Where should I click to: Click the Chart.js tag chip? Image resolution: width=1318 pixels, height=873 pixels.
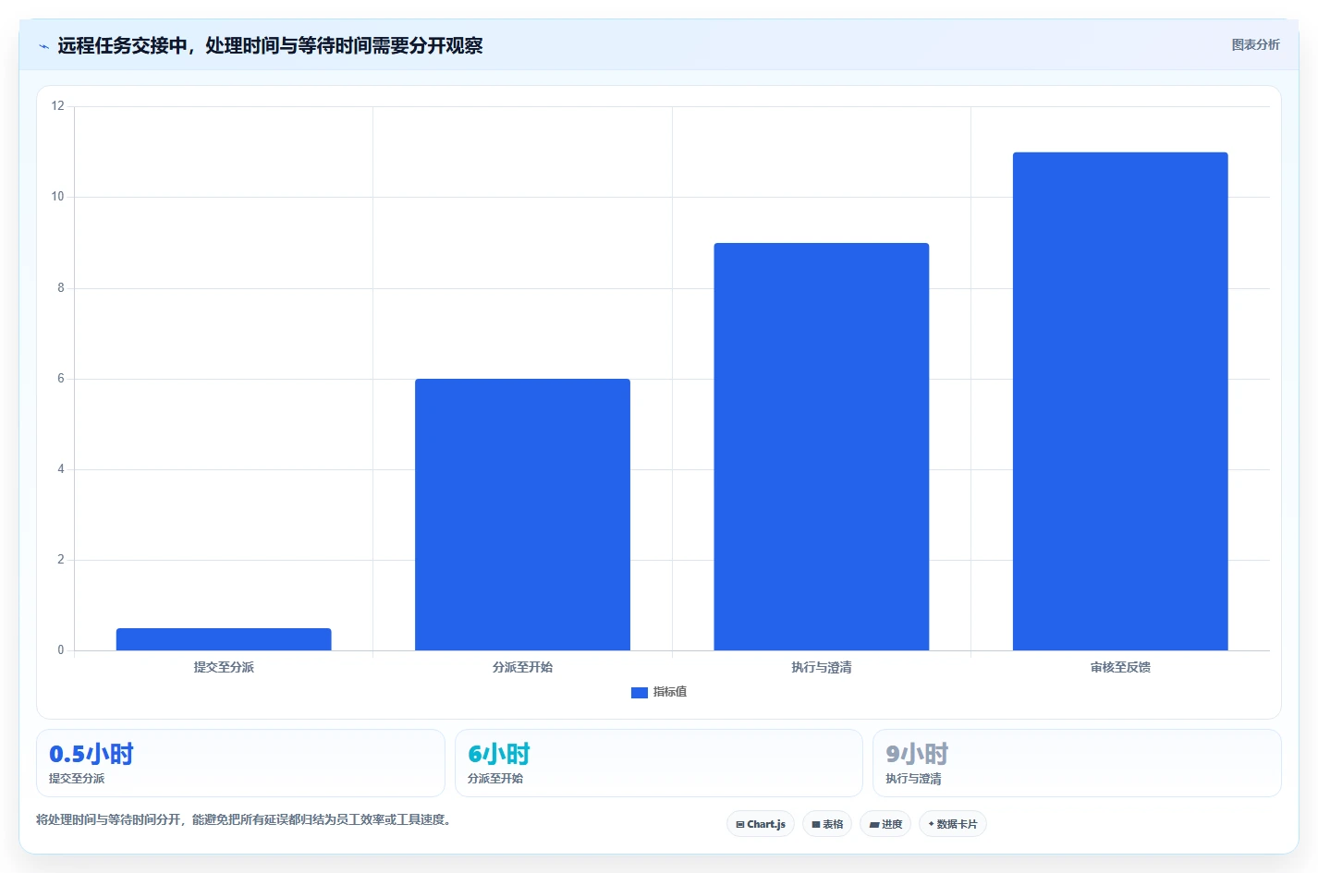click(761, 824)
